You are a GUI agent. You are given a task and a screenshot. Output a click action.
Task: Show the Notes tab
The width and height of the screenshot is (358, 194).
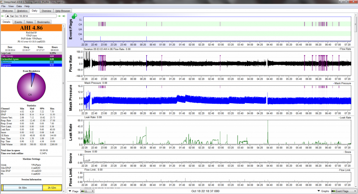30,21
